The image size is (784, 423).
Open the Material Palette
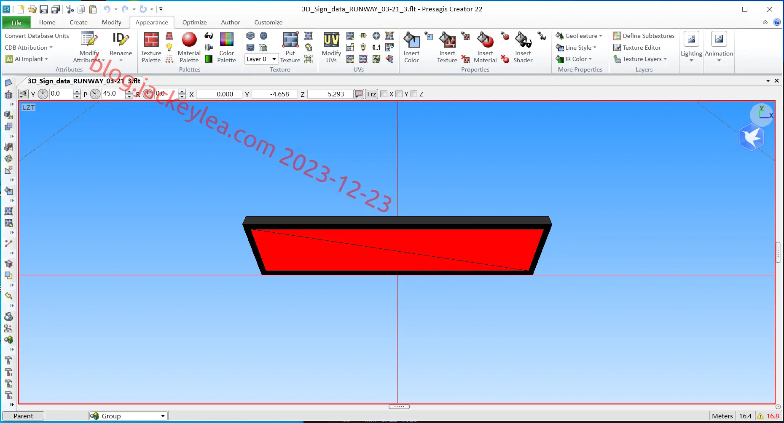189,48
